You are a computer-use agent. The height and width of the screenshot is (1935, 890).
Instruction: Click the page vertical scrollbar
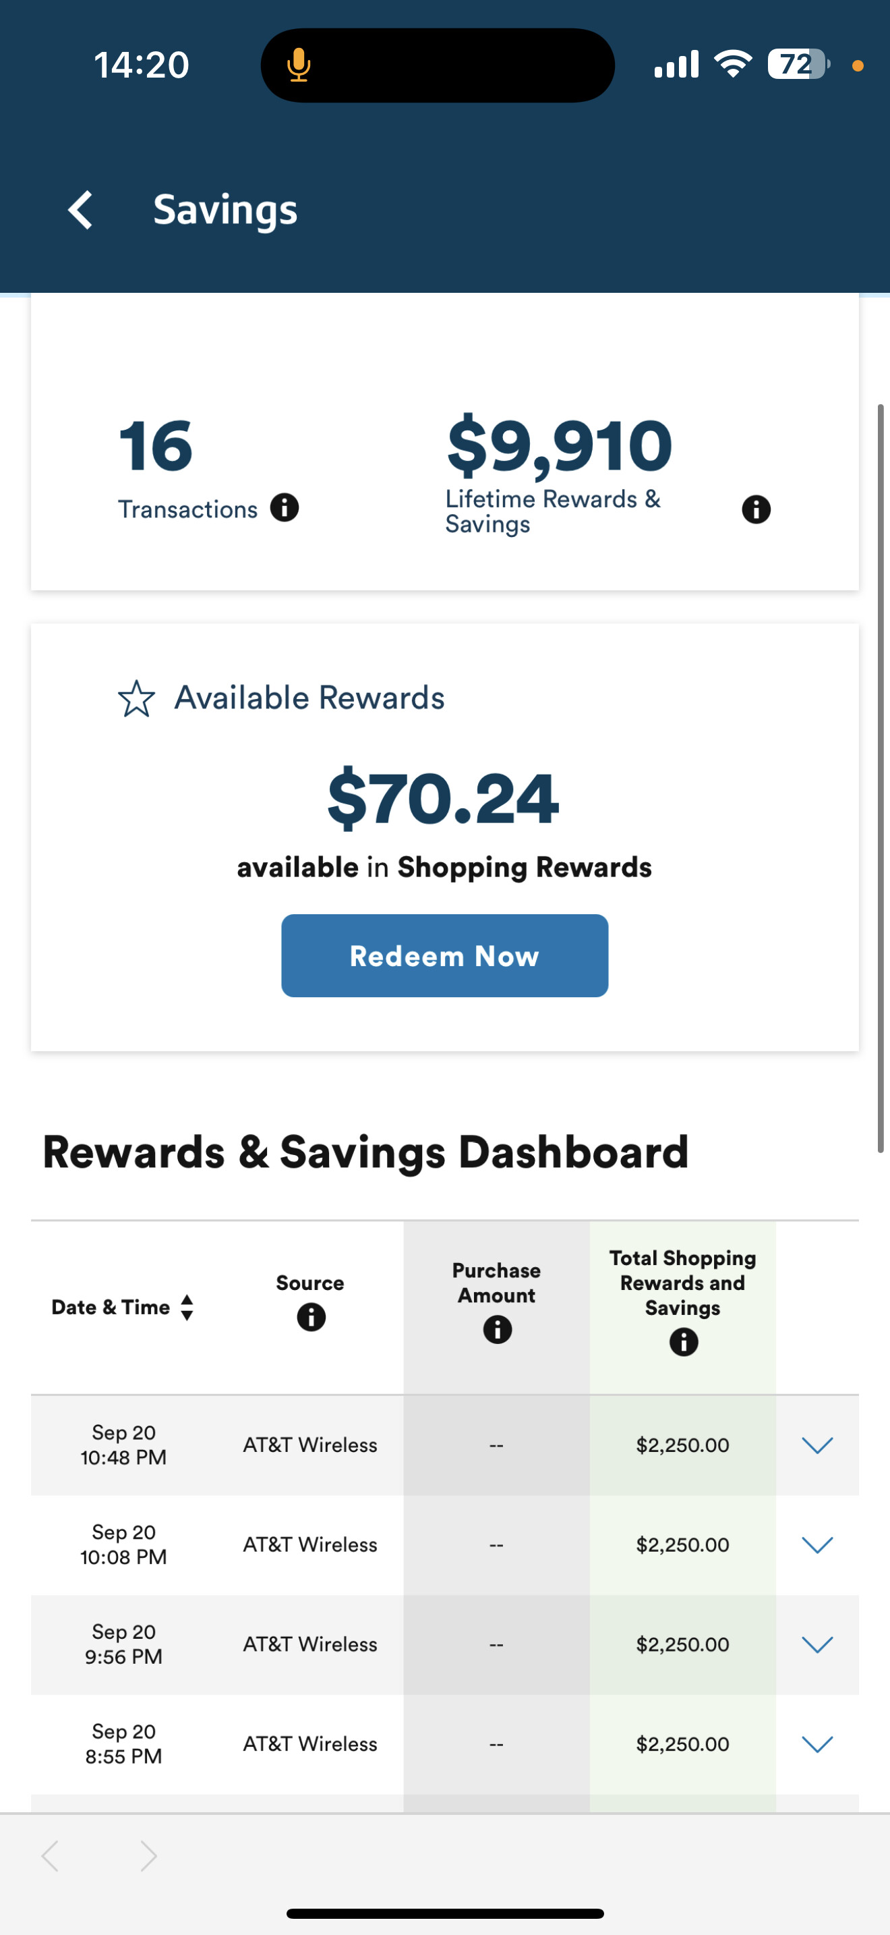click(x=881, y=778)
